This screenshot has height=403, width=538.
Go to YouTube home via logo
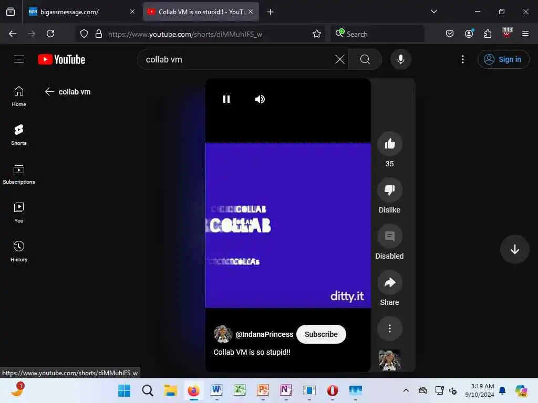(x=61, y=59)
